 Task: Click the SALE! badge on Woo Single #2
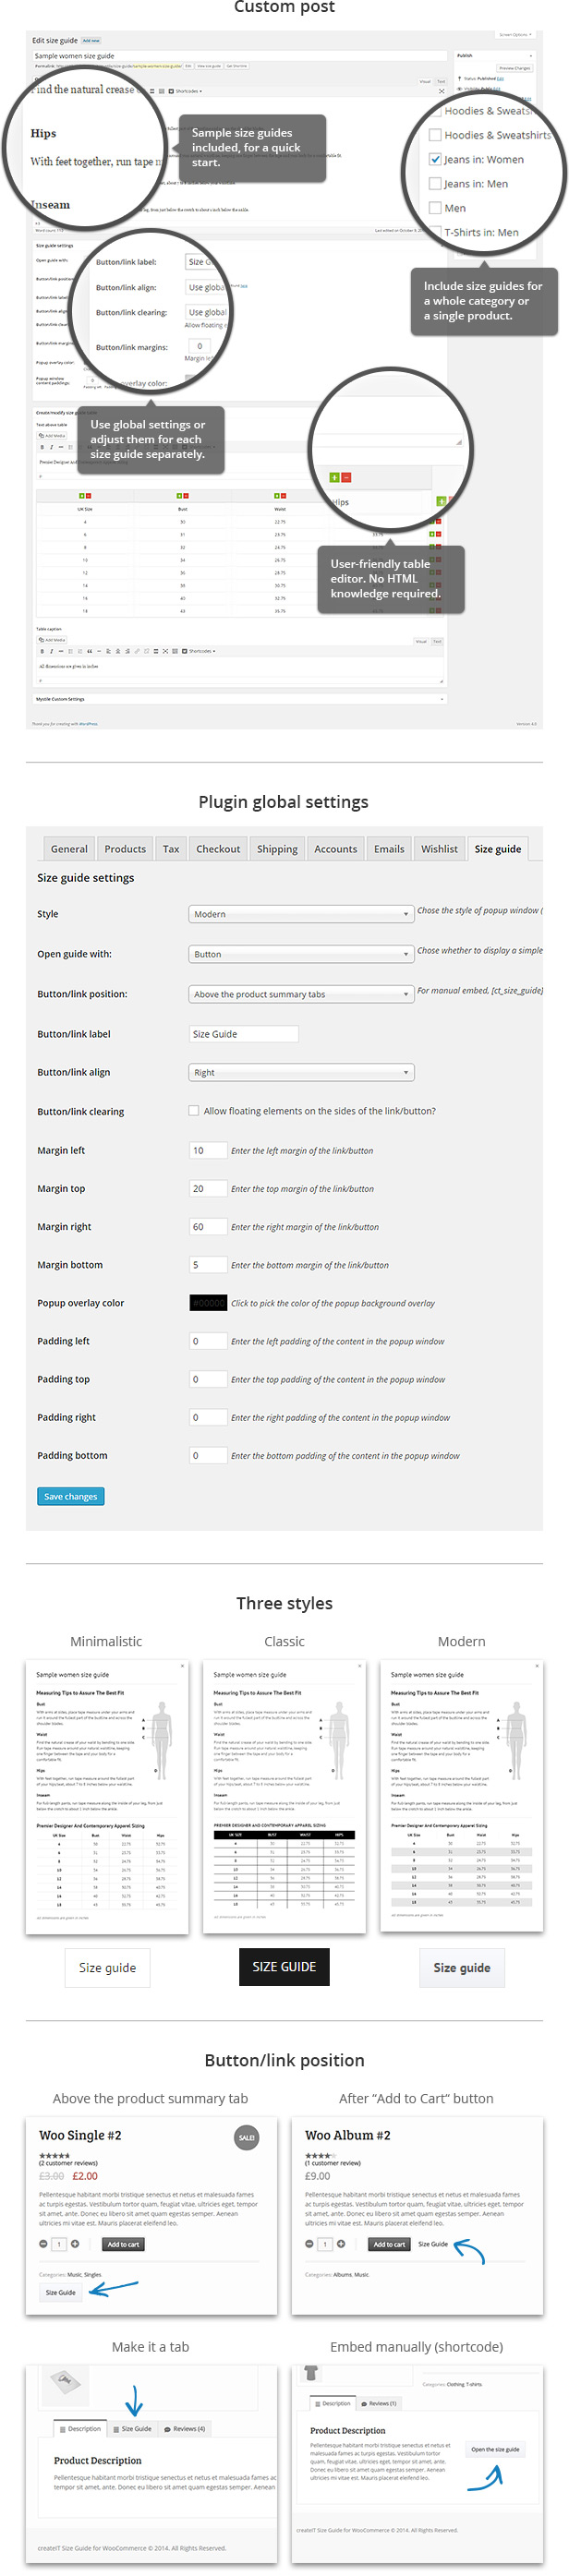pos(246,2138)
